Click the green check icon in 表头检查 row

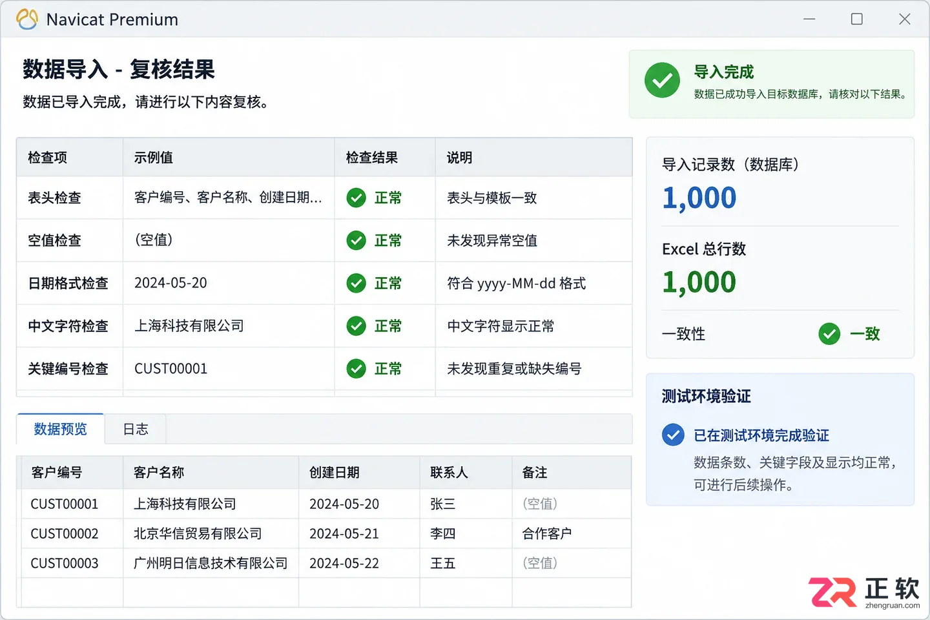click(356, 198)
